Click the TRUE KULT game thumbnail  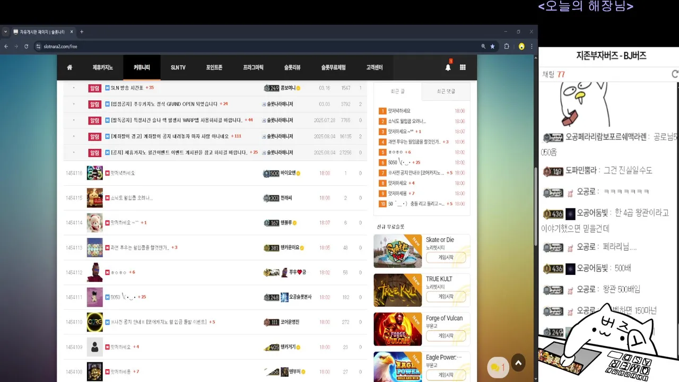(397, 290)
